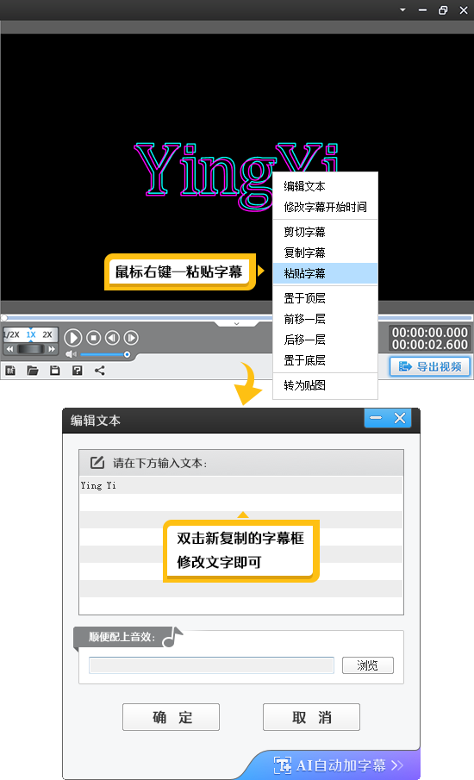Click the share icon
474x780 pixels.
tap(99, 371)
